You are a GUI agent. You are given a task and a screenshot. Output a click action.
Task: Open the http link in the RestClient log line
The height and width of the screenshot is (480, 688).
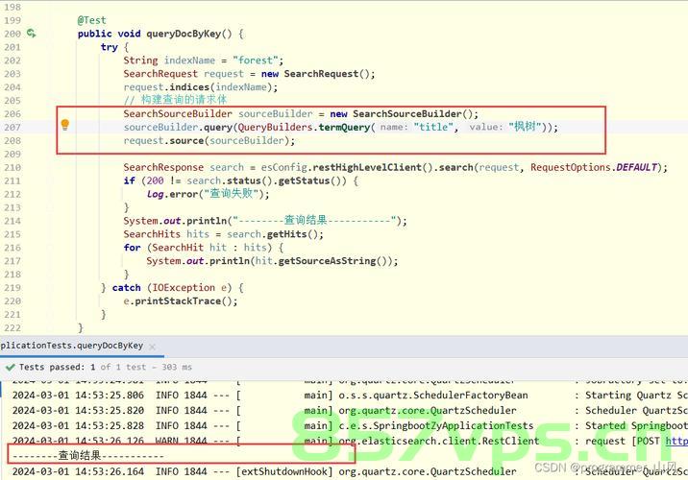[676, 441]
